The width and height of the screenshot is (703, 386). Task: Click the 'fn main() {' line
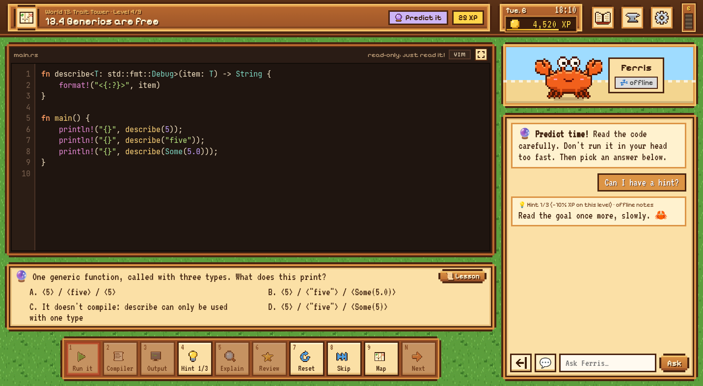point(66,118)
